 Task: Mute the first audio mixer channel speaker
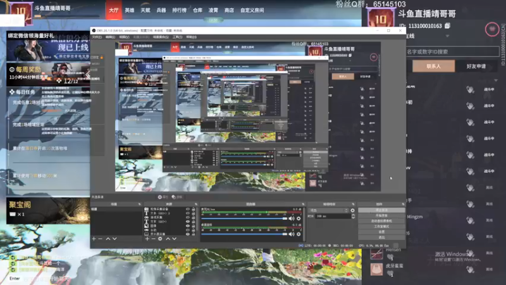[292, 218]
